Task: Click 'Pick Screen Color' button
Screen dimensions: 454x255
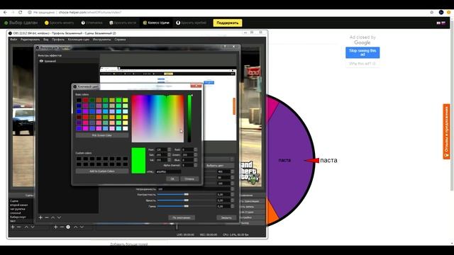Action: pyautogui.click(x=102, y=135)
